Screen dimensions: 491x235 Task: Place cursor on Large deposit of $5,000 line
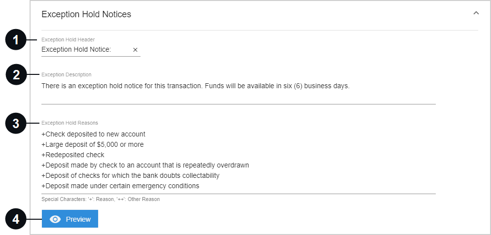click(x=93, y=144)
